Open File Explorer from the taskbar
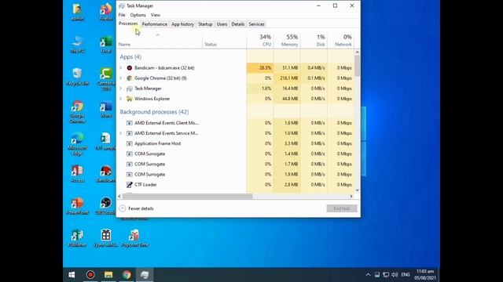The image size is (503, 282). (108, 275)
